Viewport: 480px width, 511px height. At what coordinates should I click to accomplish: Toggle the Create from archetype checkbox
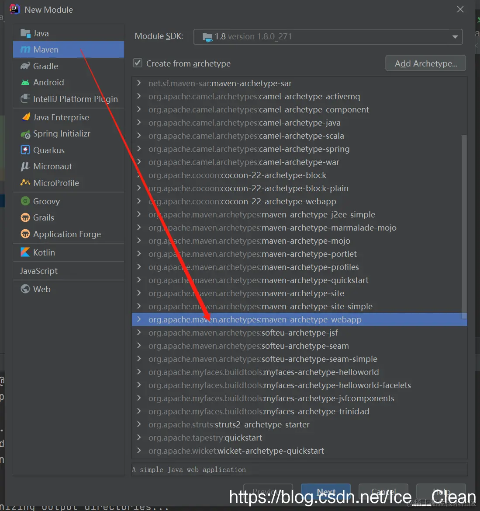138,63
